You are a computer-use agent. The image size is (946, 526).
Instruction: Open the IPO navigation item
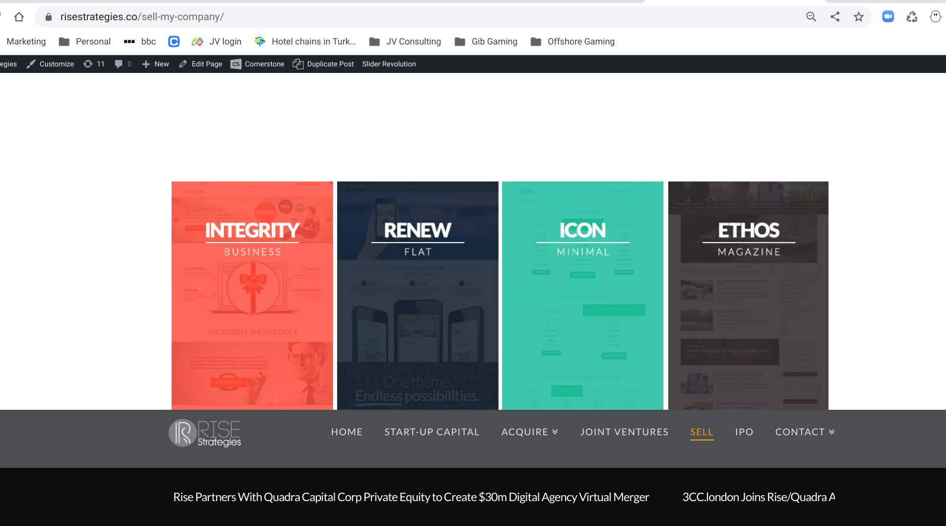(x=744, y=432)
